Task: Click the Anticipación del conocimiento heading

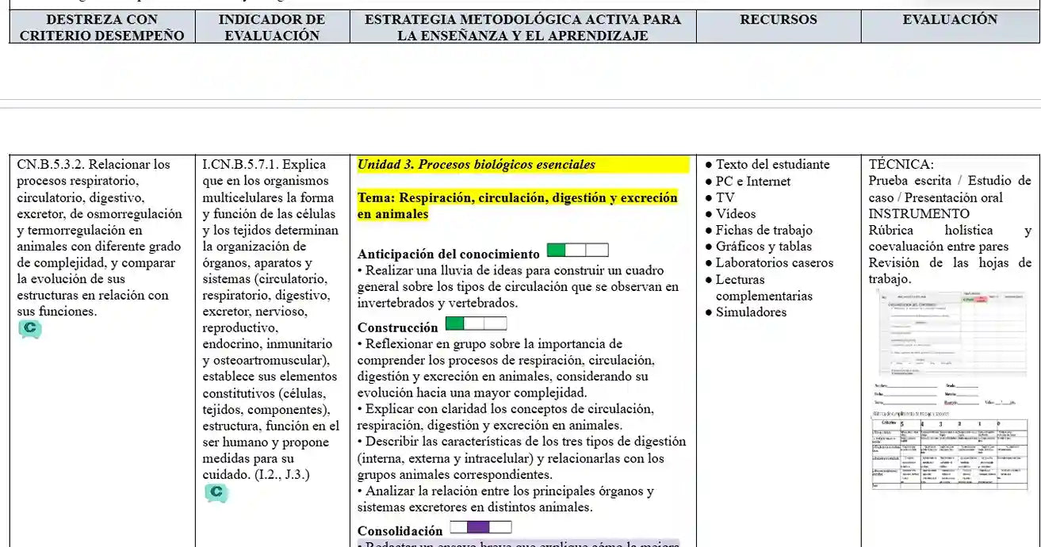Action: click(448, 254)
